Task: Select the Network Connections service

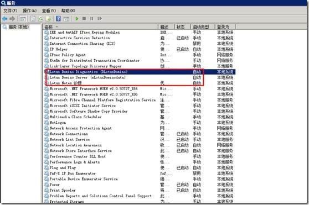Action: click(140, 134)
